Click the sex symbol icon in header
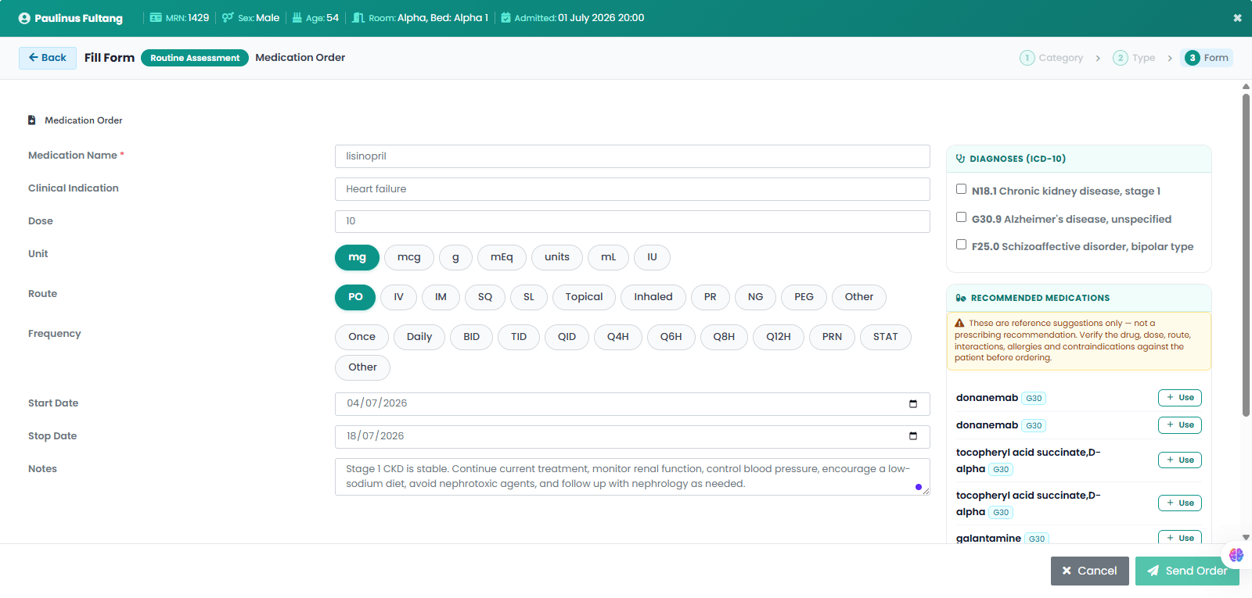This screenshot has width=1252, height=598. coord(228,17)
